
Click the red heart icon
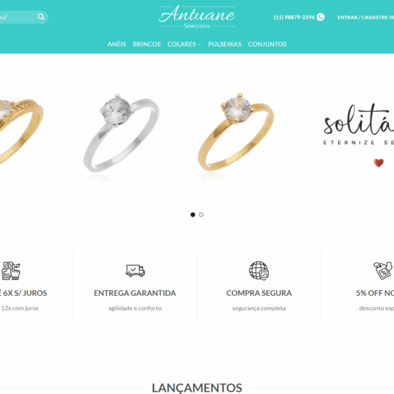point(378,163)
